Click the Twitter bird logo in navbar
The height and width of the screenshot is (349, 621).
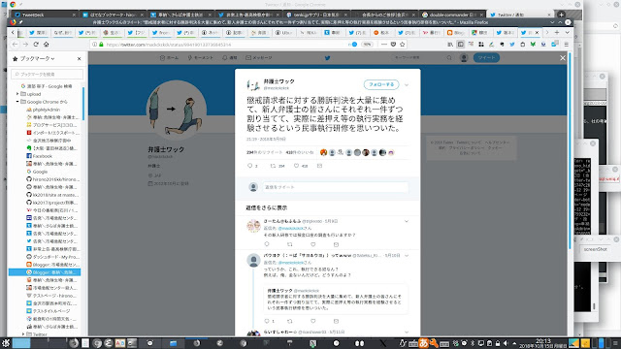(328, 58)
